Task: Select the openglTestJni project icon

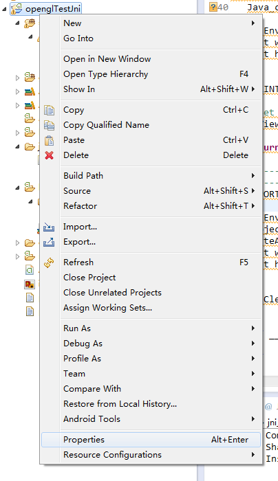Action: [x=17, y=9]
